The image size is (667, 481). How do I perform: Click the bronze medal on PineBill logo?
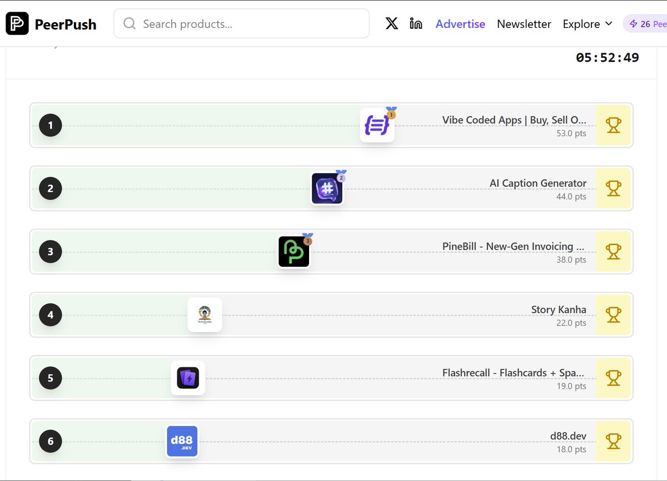point(308,239)
